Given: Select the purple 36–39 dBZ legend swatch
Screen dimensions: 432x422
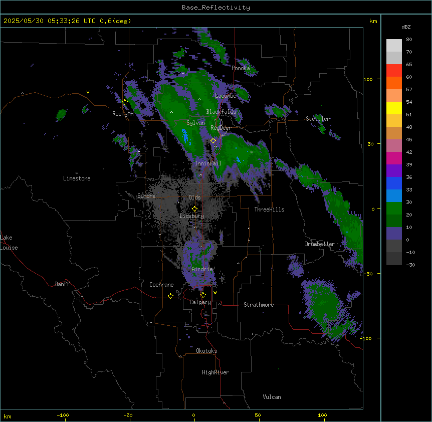Looking at the screenshot, I should [x=394, y=171].
